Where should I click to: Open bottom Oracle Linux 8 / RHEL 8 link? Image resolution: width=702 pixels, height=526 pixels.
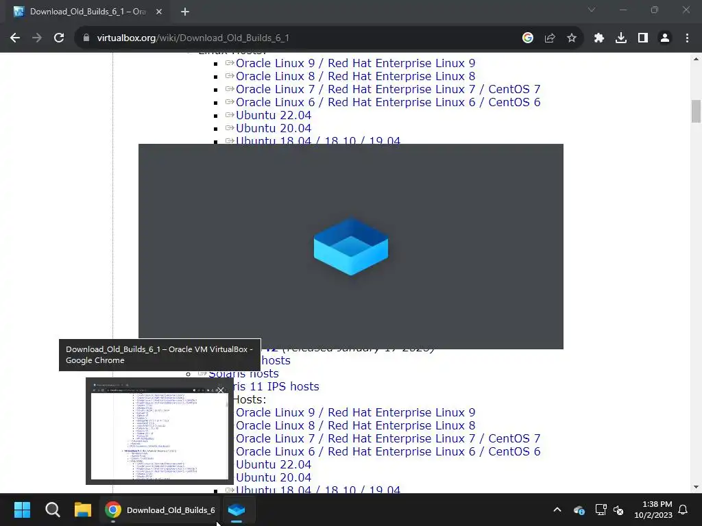pyautogui.click(x=356, y=425)
